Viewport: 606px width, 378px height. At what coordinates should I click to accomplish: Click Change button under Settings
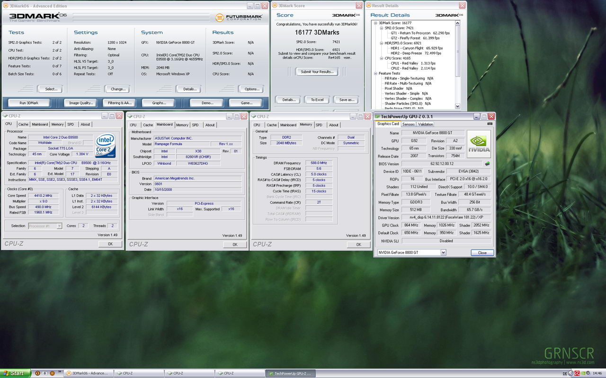(118, 89)
